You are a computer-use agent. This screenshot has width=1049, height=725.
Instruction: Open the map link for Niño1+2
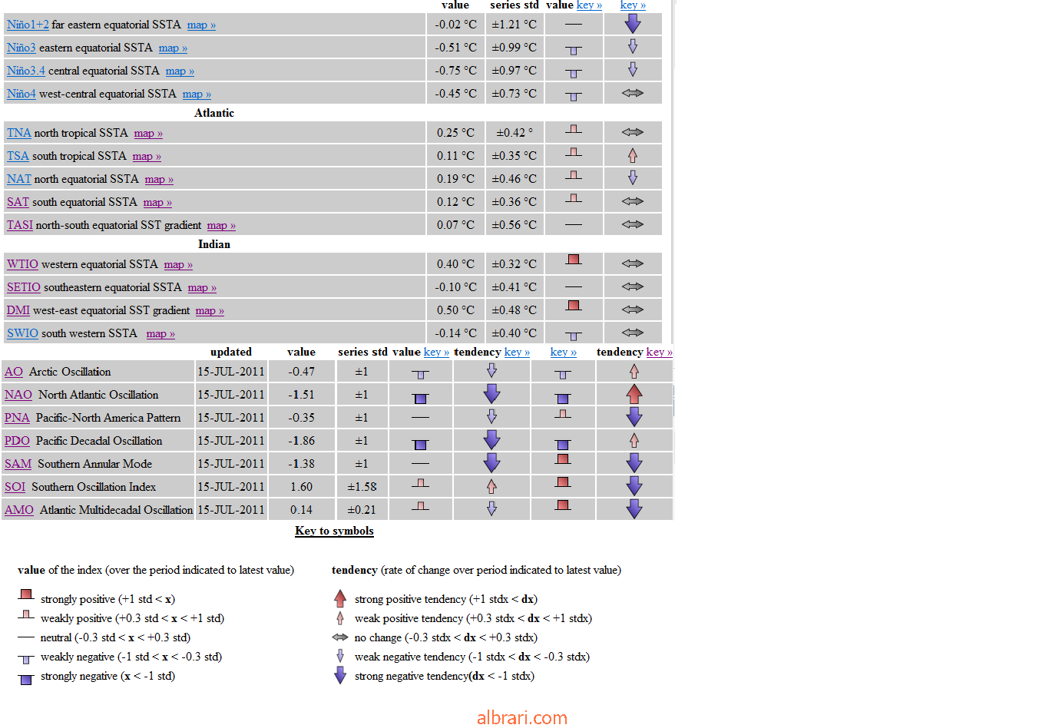pyautogui.click(x=201, y=25)
